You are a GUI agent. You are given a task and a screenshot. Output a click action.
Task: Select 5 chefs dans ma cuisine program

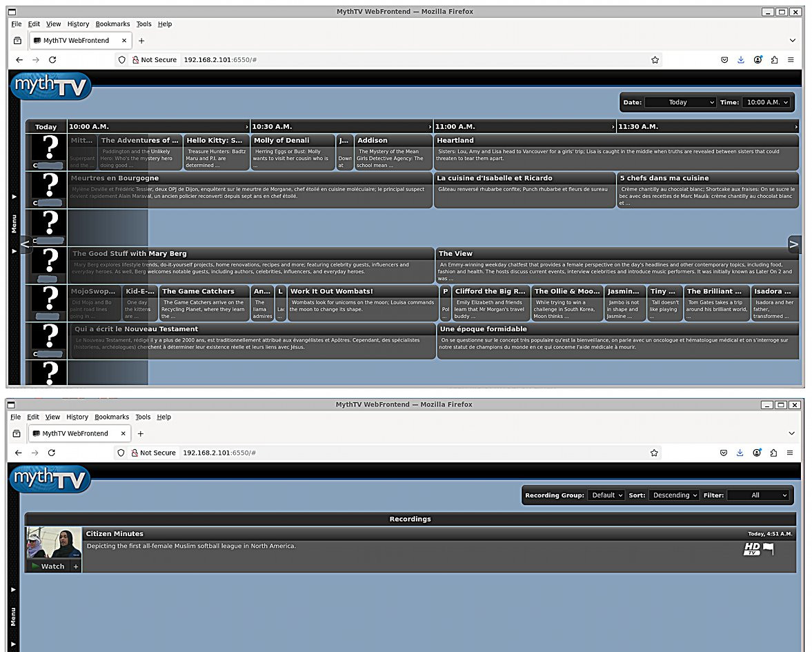pyautogui.click(x=708, y=190)
